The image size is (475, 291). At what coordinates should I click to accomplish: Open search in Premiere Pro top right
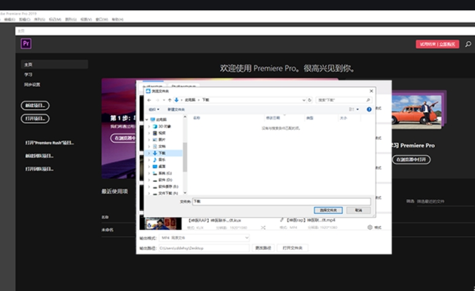(468, 44)
